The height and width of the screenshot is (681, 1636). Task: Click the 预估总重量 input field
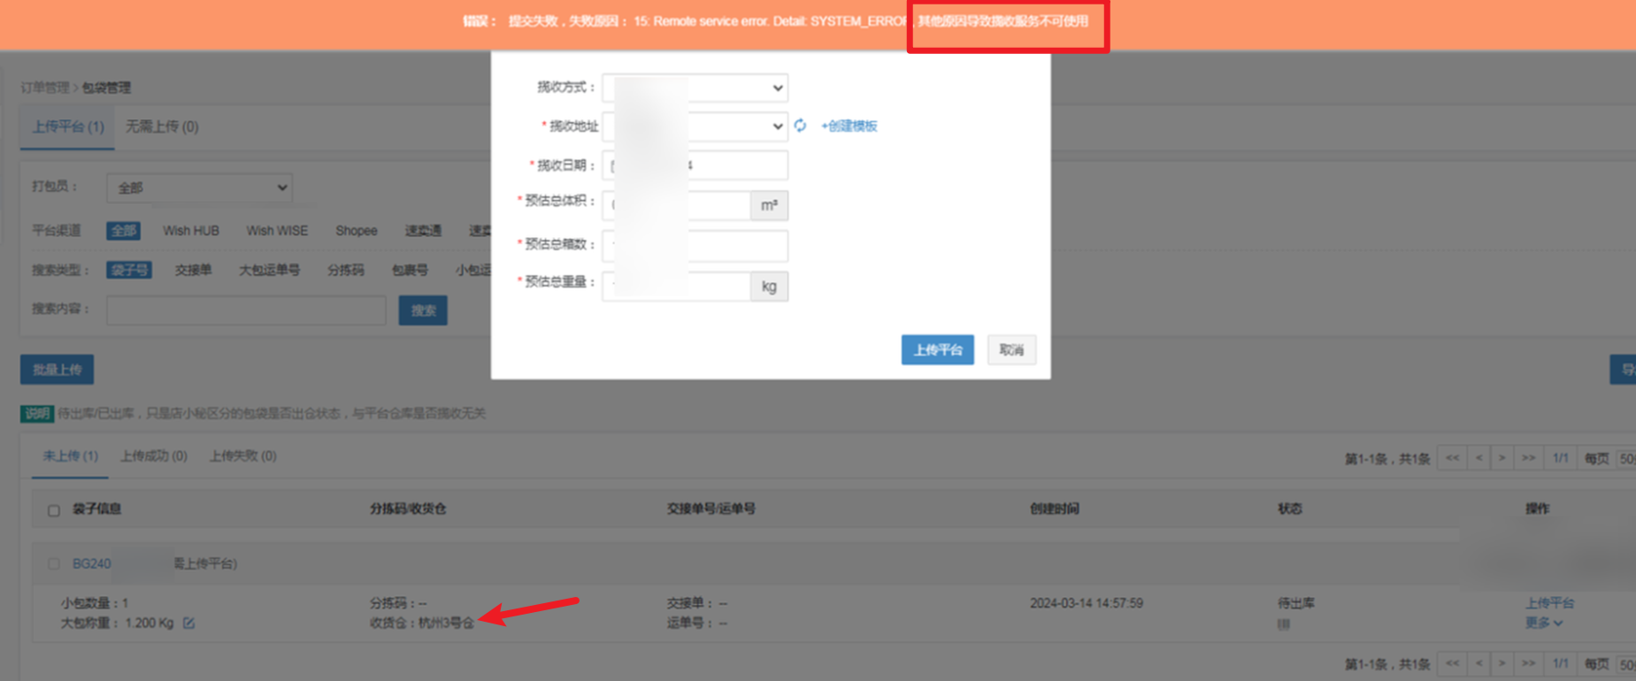point(677,286)
